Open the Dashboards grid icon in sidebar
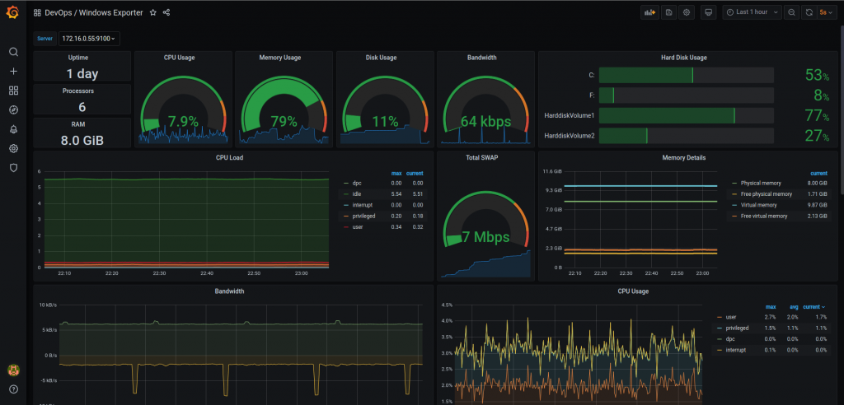The height and width of the screenshot is (405, 844). tap(13, 91)
